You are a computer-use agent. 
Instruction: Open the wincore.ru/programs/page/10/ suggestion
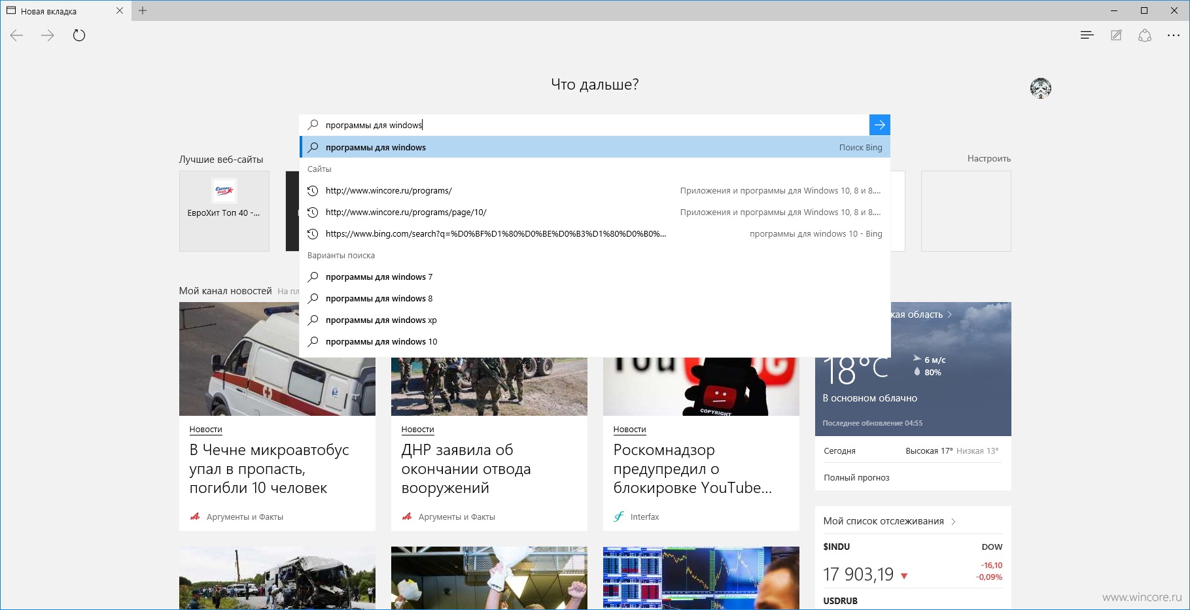595,212
